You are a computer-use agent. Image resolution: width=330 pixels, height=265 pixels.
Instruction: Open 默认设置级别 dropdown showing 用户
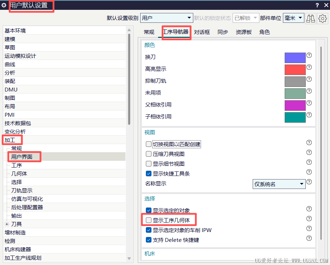pyautogui.click(x=167, y=18)
